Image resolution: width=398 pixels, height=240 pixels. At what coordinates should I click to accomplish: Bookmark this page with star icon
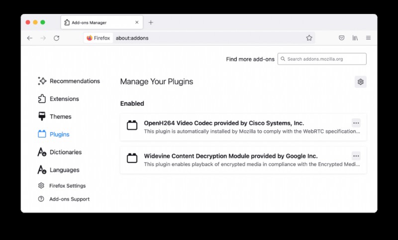tap(309, 38)
